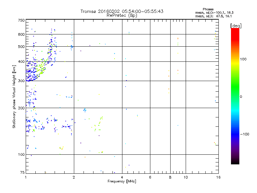Click the '300' y-axis tick label
The width and height of the screenshot is (257, 193).
pos(21,81)
